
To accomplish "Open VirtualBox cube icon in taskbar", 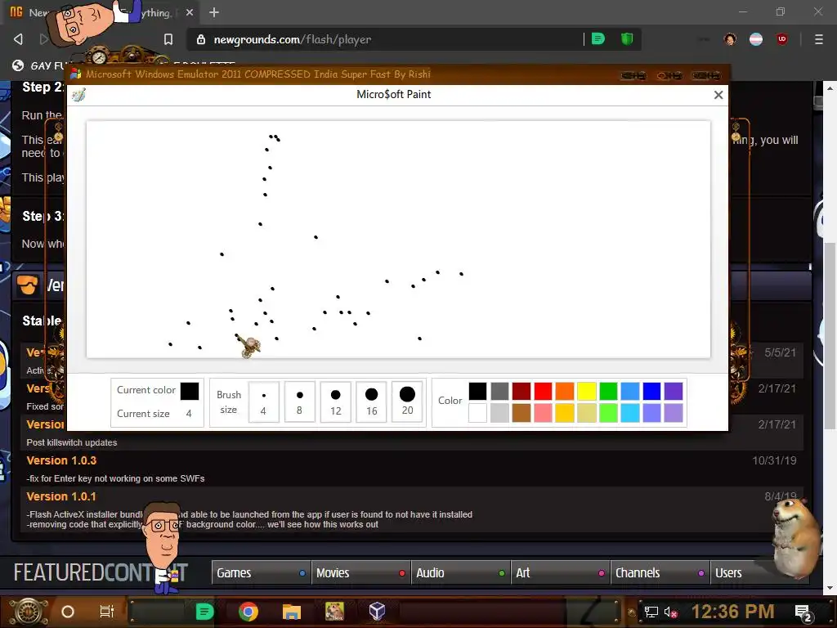I will 377,612.
